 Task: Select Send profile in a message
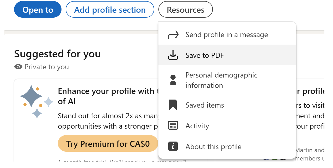pyautogui.click(x=226, y=35)
